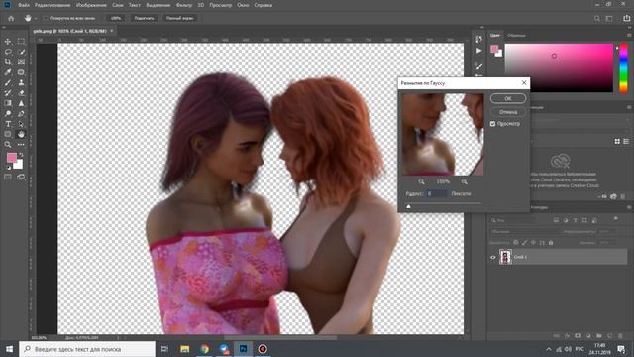The height and width of the screenshot is (357, 634).
Task: Select the Clone Stamp tool
Action: pyautogui.click(x=21, y=82)
